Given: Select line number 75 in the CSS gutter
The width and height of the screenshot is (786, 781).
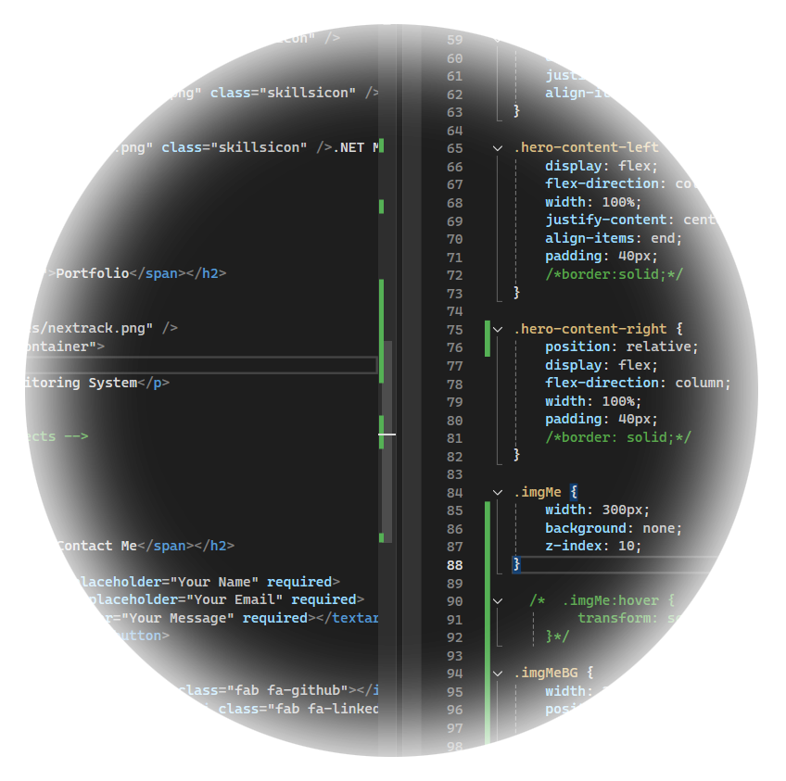Looking at the screenshot, I should click(454, 330).
